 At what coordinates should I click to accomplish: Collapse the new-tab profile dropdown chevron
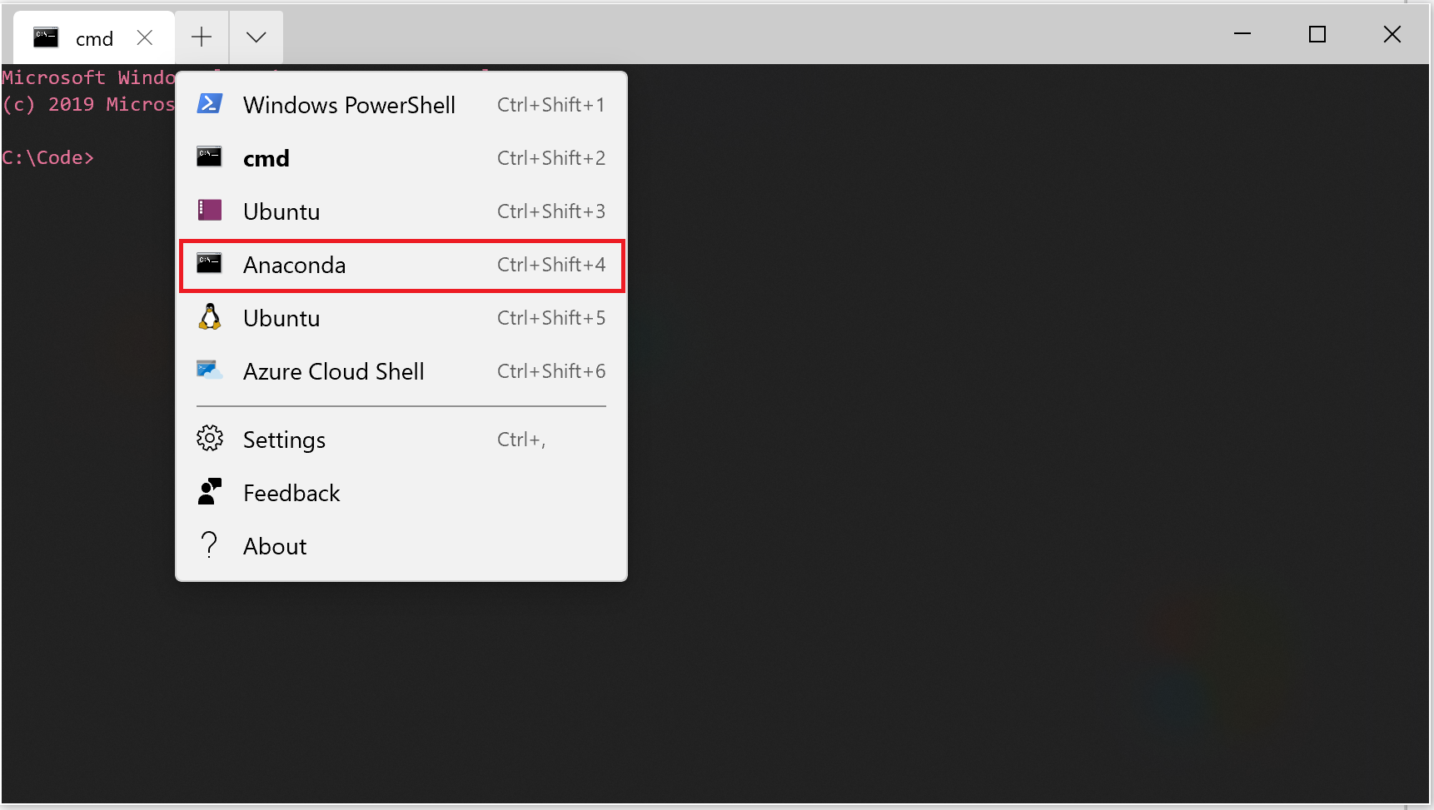pos(256,37)
